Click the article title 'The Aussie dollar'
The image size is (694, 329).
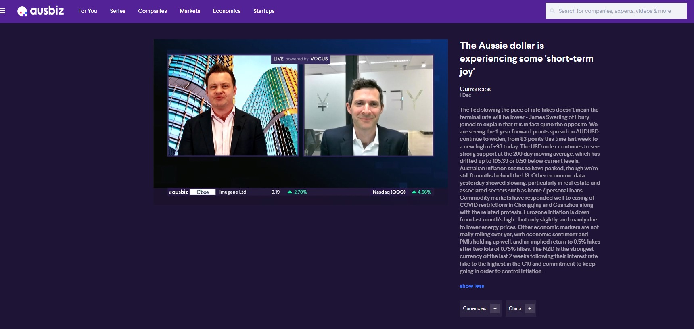[x=527, y=58]
